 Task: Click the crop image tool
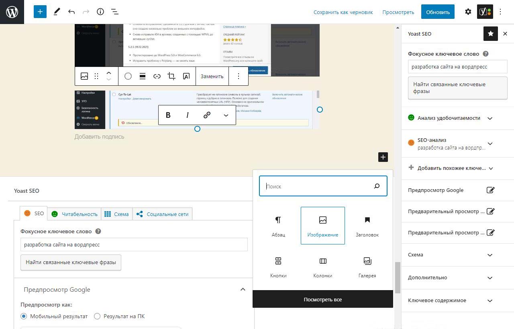point(171,76)
